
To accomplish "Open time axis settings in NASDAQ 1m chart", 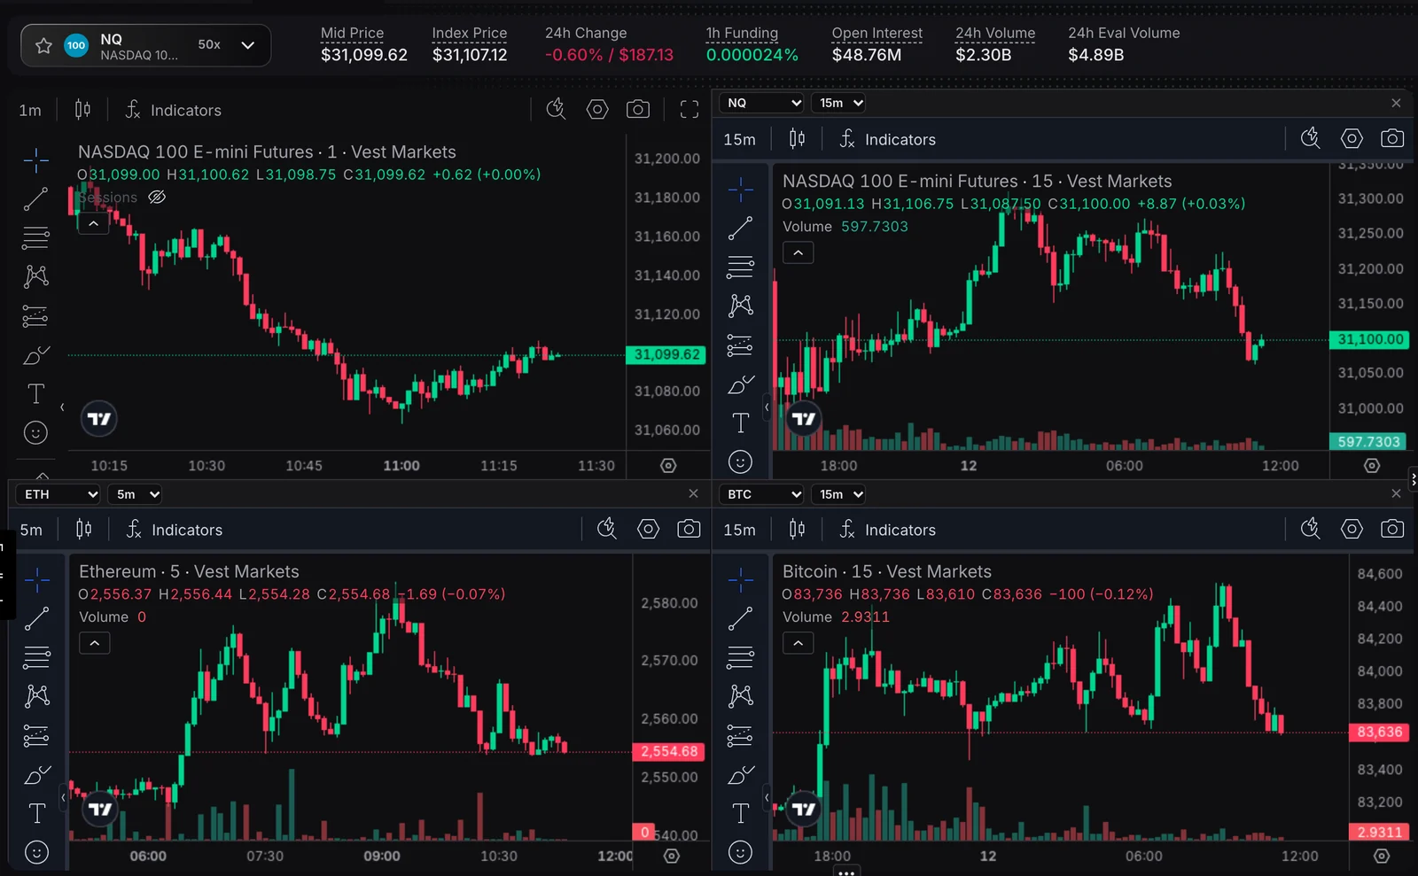I will click(x=669, y=465).
